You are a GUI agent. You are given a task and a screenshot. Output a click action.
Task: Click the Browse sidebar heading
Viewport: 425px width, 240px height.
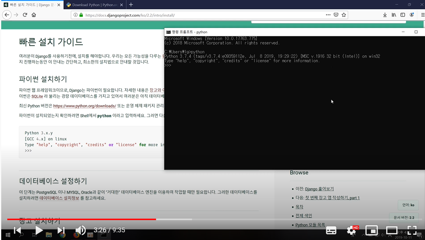tap(299, 172)
